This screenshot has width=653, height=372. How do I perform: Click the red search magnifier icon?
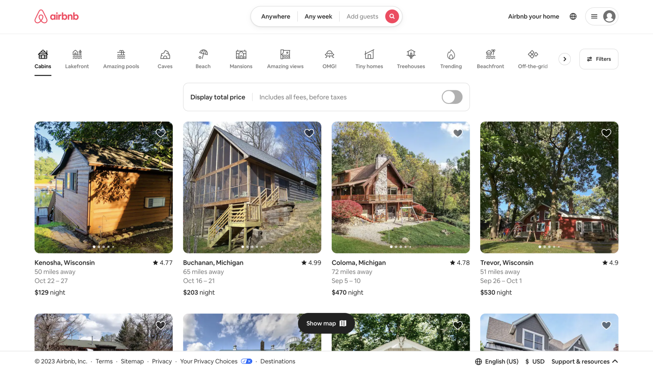pos(391,16)
